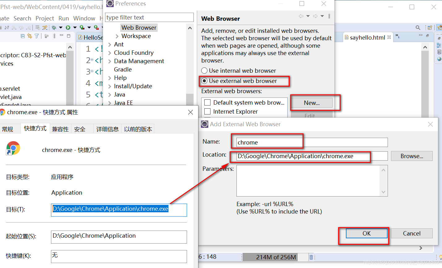This screenshot has height=268, width=442.
Task: Show the hidden editors list chevron
Action: point(397,37)
